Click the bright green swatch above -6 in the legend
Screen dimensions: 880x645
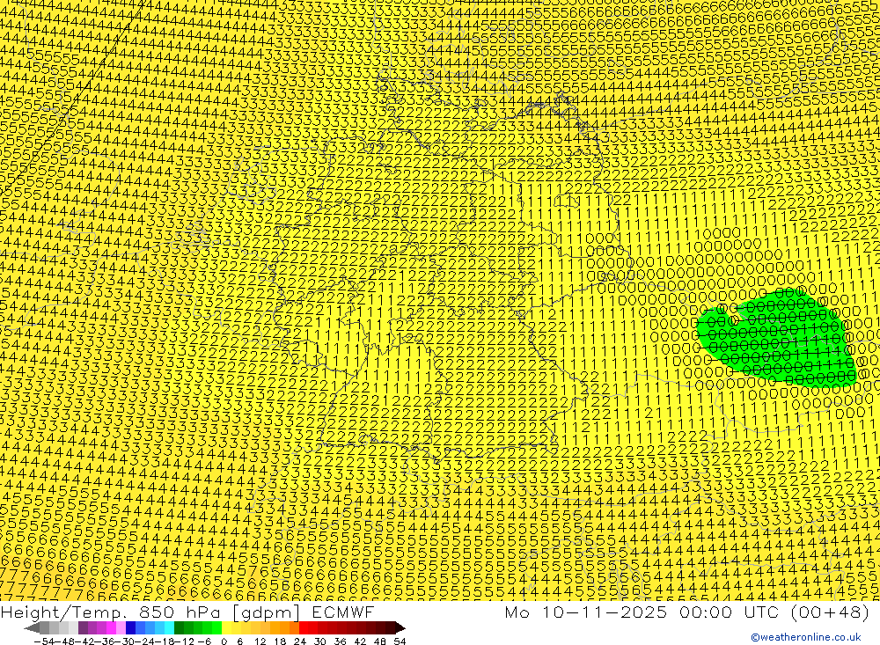[x=207, y=628]
